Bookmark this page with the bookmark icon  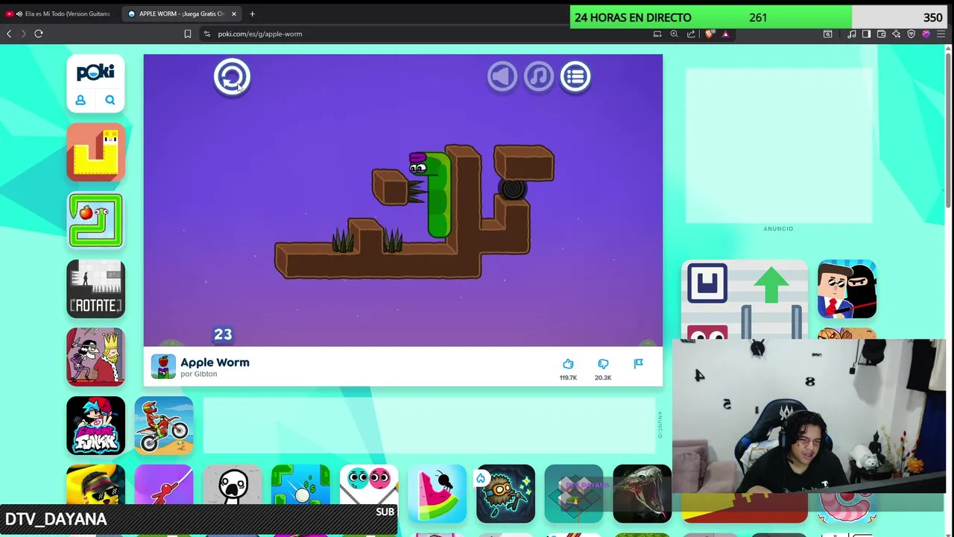coord(187,34)
